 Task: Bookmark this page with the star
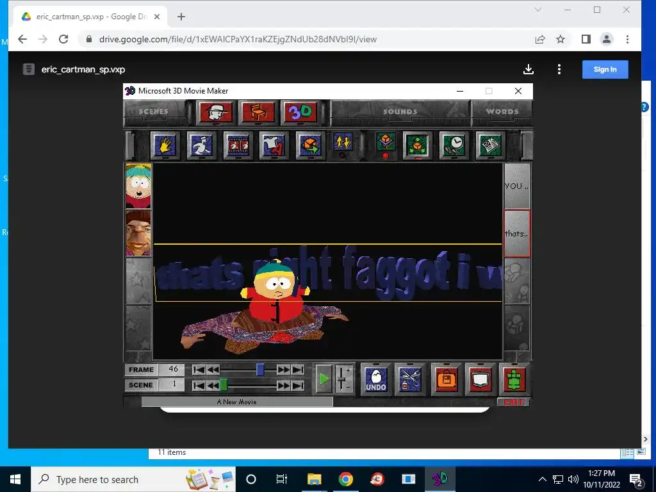coord(560,39)
